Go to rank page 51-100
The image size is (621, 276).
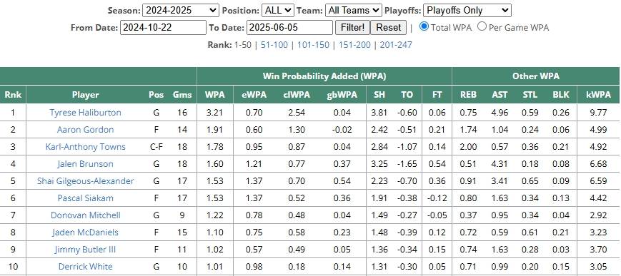pyautogui.click(x=274, y=45)
